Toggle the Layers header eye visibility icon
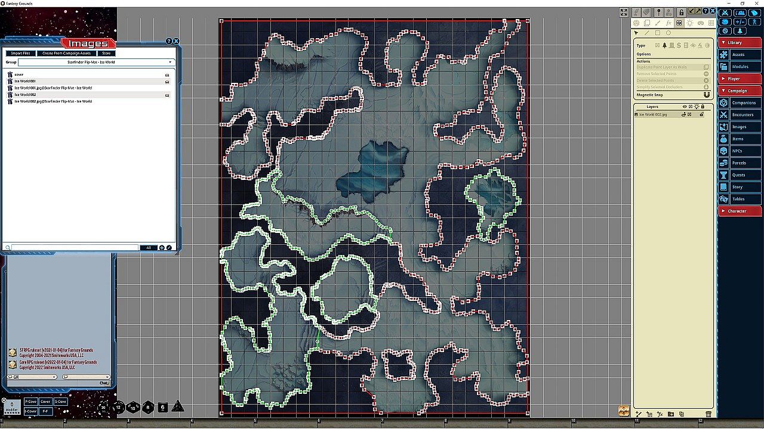 [x=684, y=107]
